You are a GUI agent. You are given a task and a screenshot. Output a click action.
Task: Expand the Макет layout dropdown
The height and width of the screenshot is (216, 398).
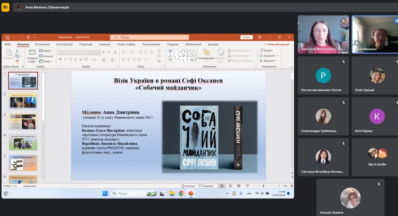click(x=46, y=51)
